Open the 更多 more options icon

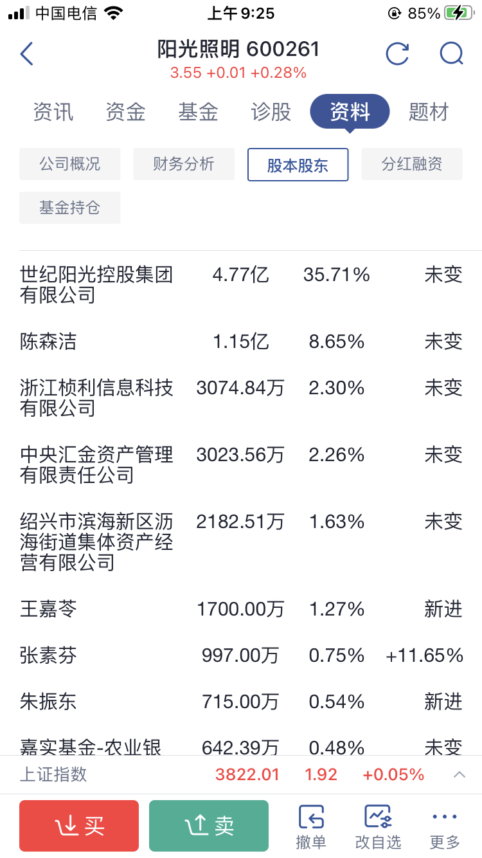[445, 826]
